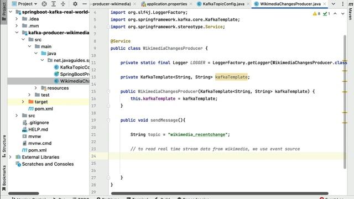The image size is (354, 199).
Task: Toggle fold marker at line 17
Action: point(108,106)
